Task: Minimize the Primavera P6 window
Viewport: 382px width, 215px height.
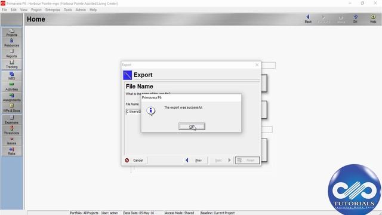Action: [x=350, y=3]
